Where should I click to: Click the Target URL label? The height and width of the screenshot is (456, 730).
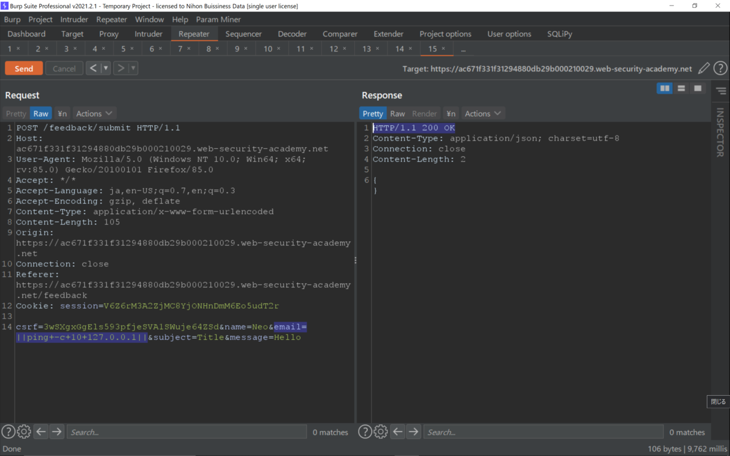click(x=547, y=69)
